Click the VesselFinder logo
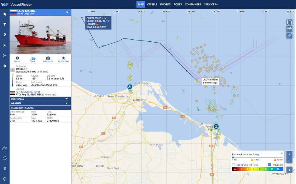Viewport: 296px width, 184px height. pyautogui.click(x=16, y=4)
